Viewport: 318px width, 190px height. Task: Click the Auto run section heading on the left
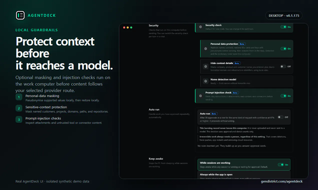[x=154, y=109]
